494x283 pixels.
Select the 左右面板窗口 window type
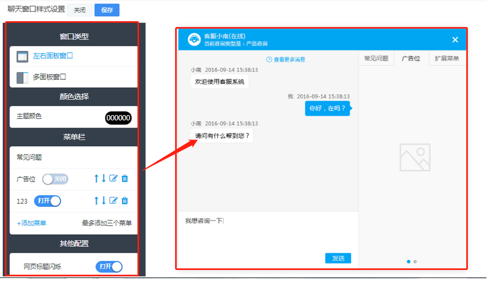[x=53, y=56]
